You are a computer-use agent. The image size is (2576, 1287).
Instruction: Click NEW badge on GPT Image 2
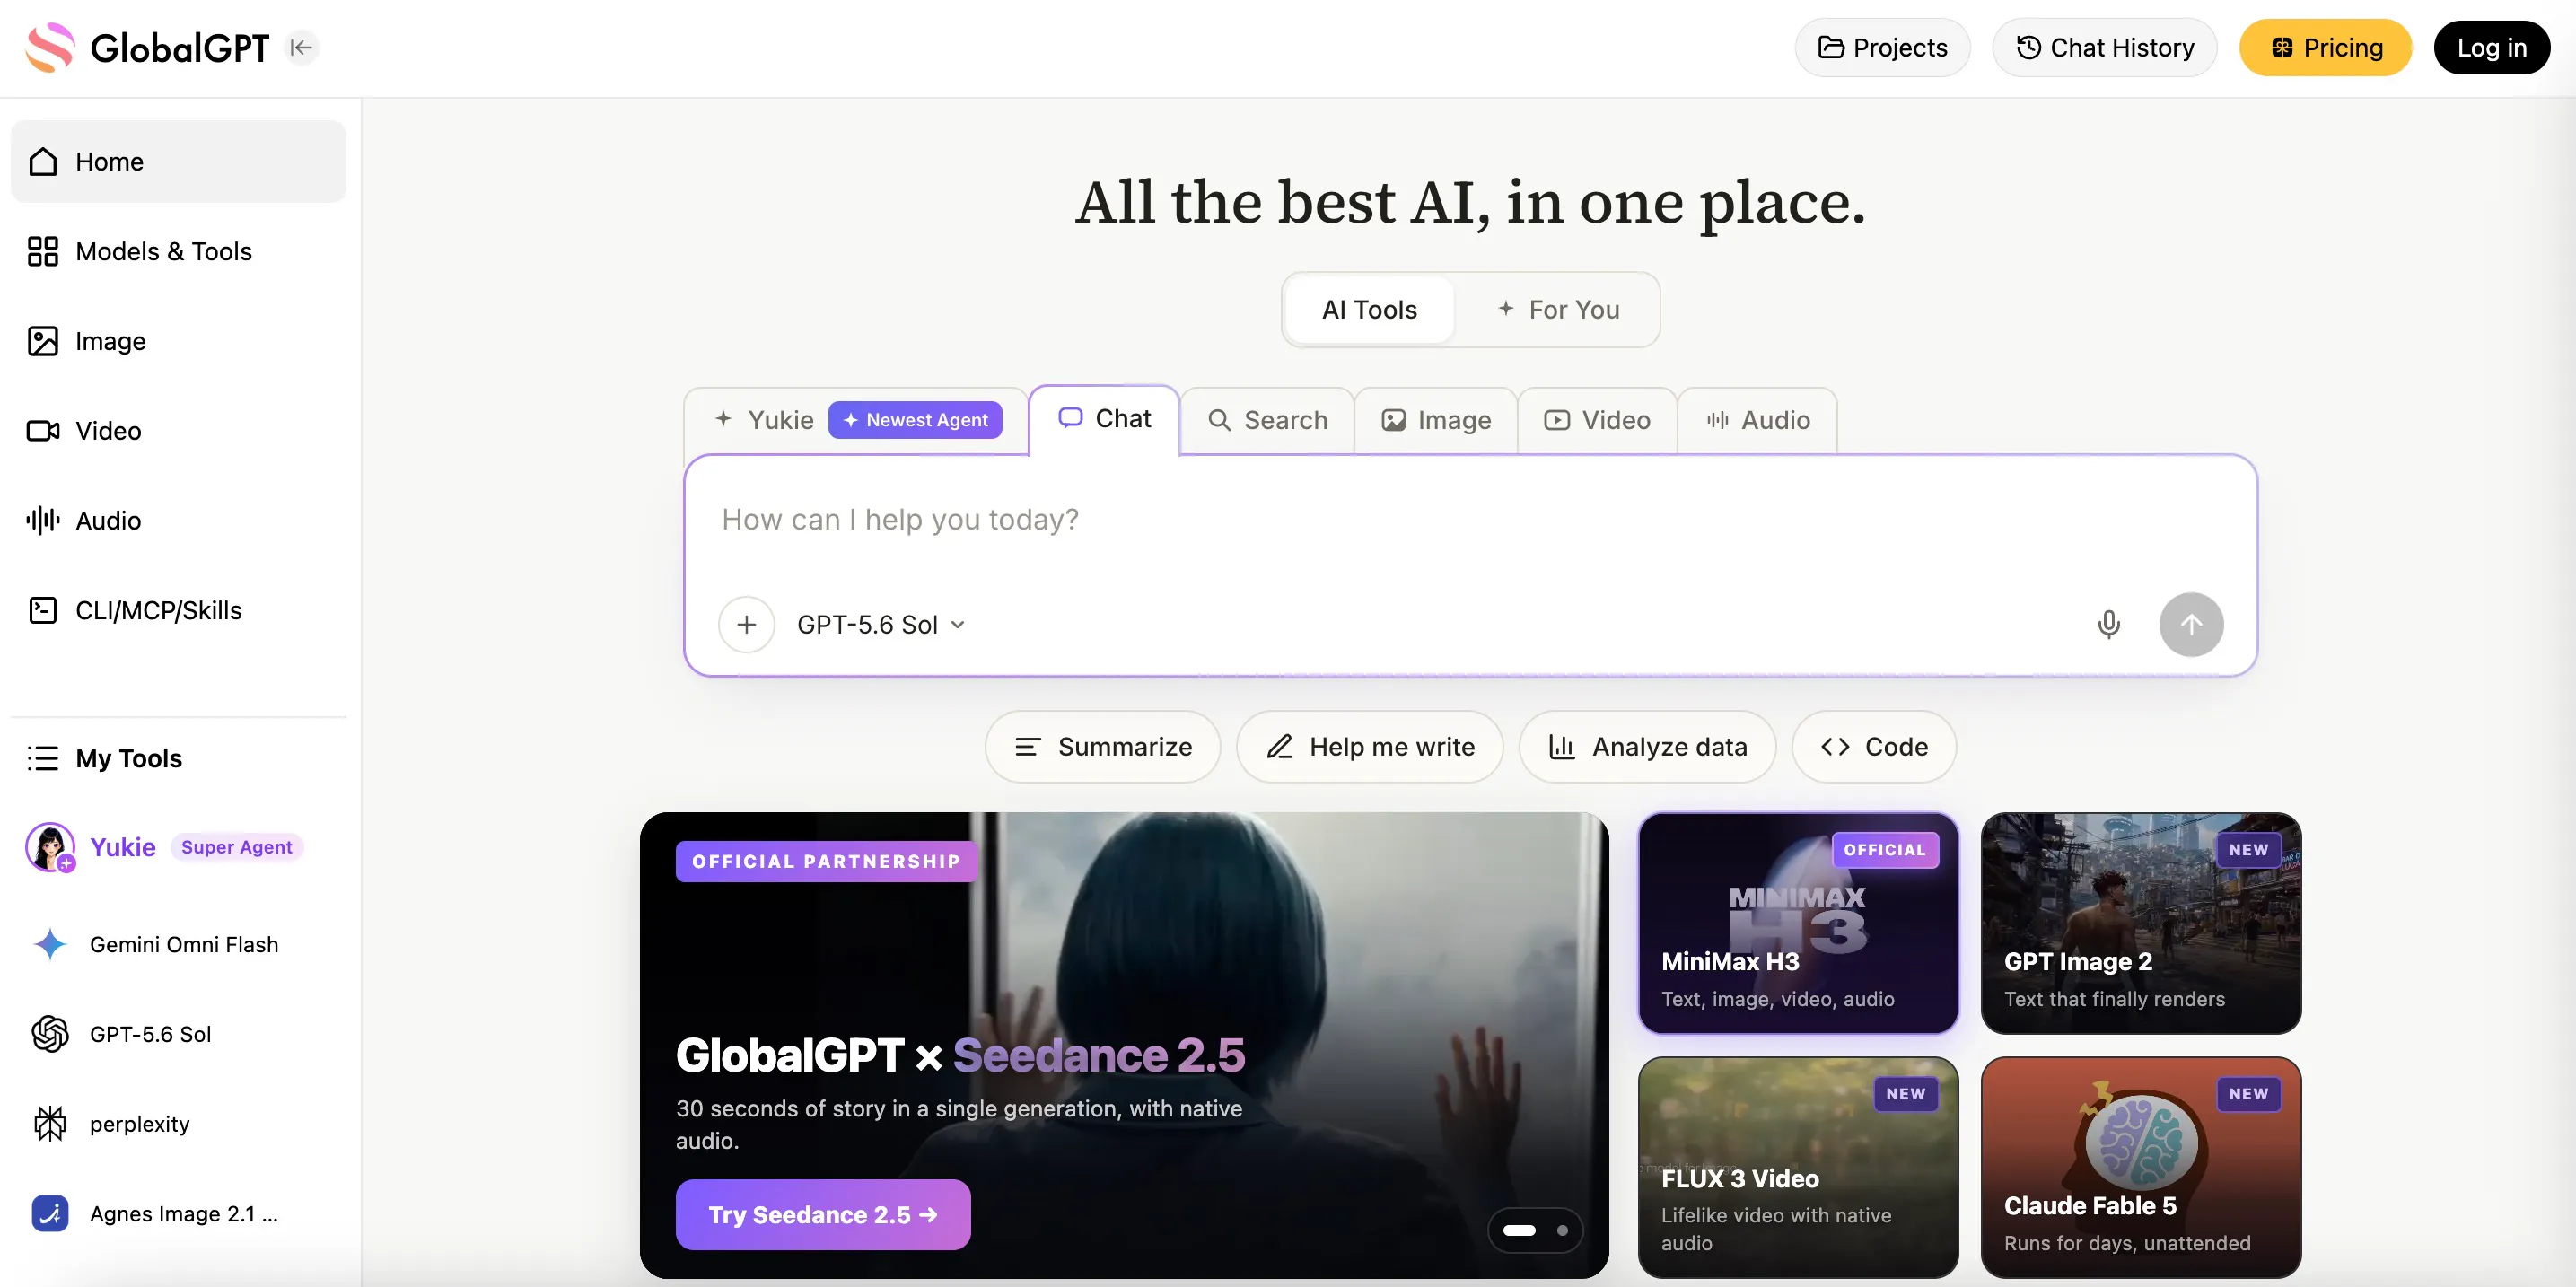point(2248,849)
